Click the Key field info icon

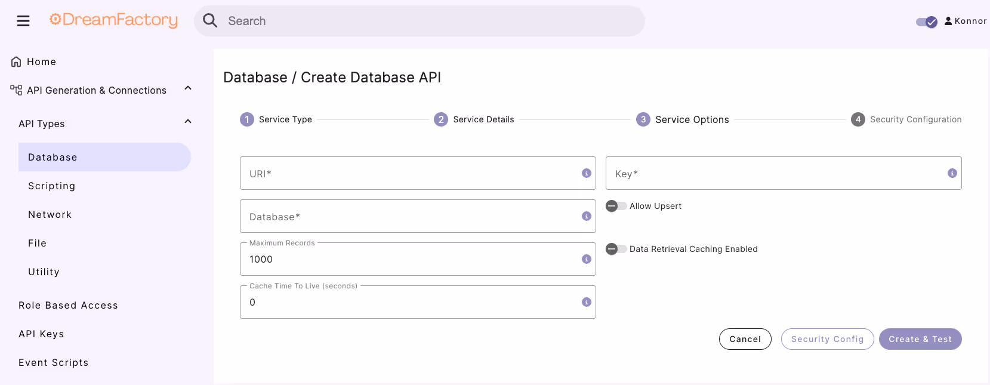pos(952,173)
